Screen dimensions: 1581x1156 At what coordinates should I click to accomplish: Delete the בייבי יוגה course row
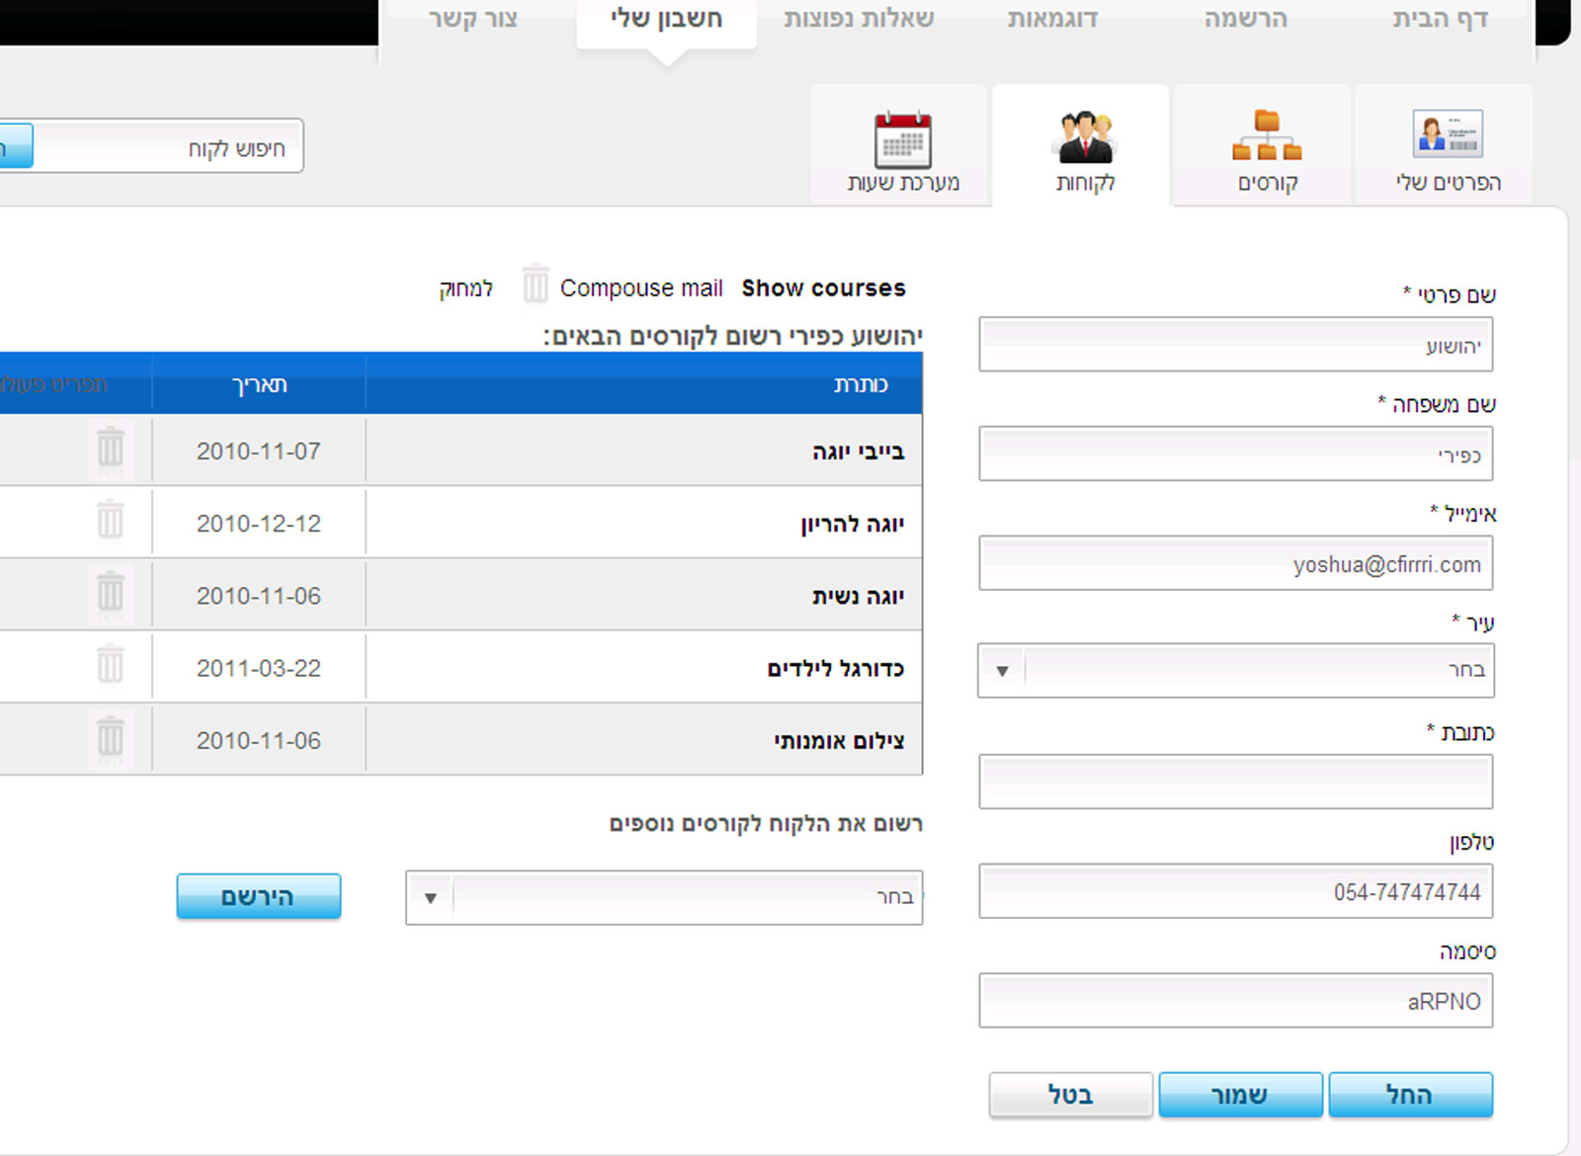[111, 450]
